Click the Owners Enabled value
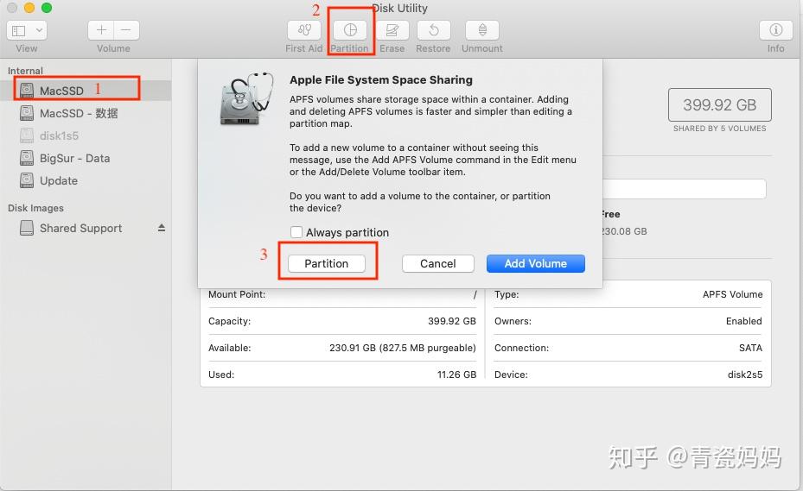 pos(743,321)
